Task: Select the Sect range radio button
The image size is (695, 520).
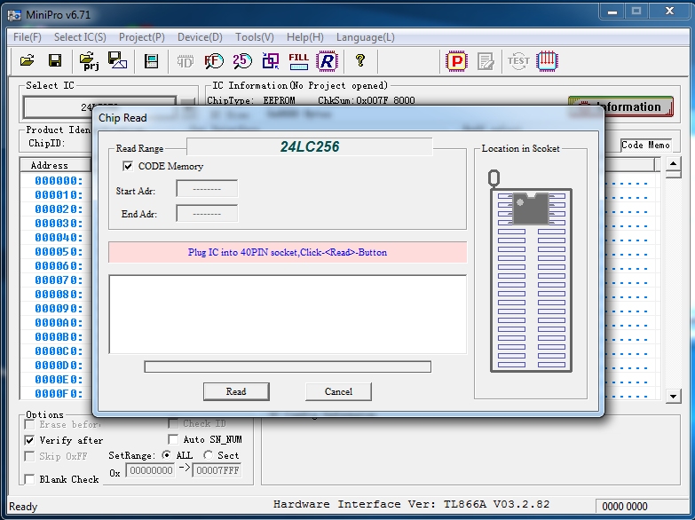Action: 208,455
